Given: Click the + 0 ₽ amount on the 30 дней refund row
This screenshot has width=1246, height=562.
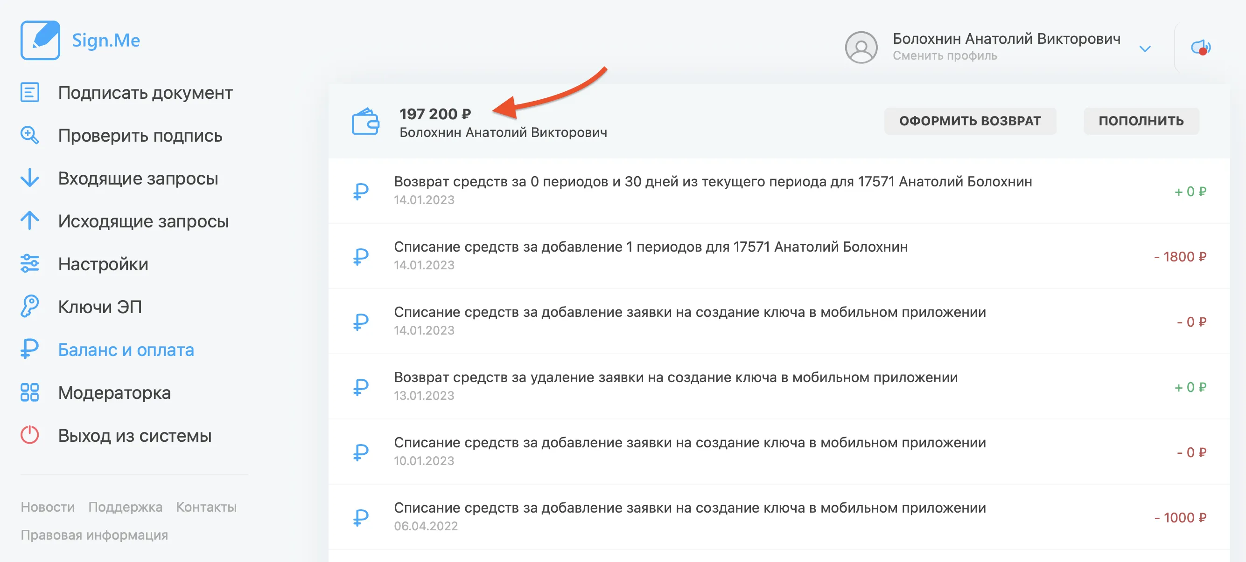Looking at the screenshot, I should [1190, 192].
